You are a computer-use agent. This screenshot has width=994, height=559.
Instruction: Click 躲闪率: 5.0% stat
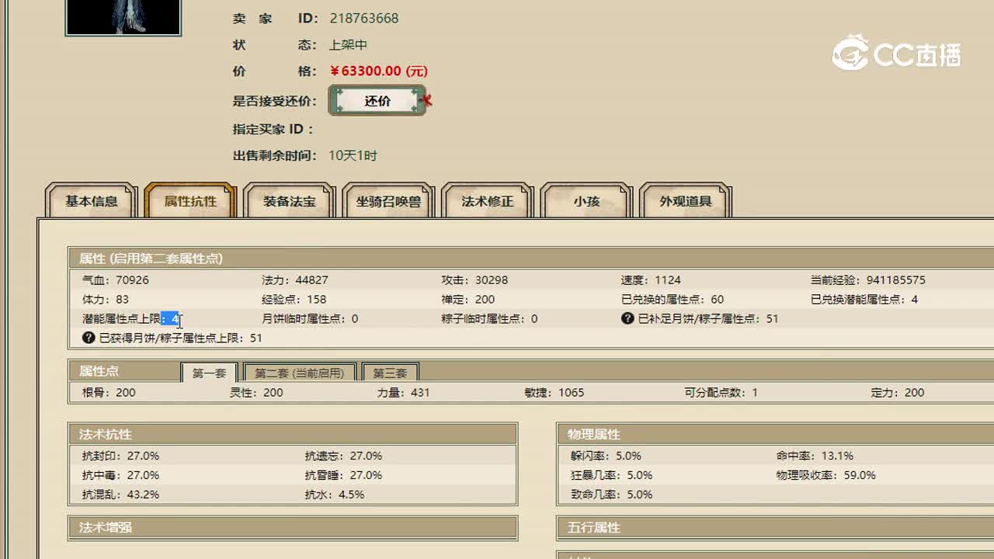pyautogui.click(x=606, y=456)
